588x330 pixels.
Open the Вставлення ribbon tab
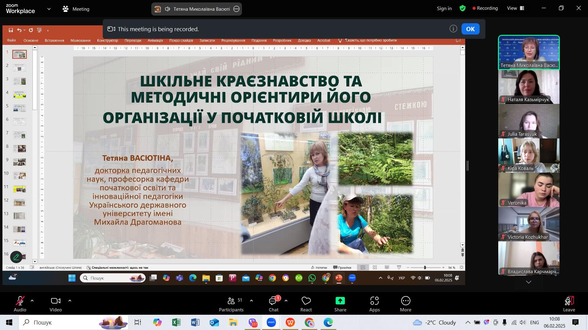[x=55, y=41]
